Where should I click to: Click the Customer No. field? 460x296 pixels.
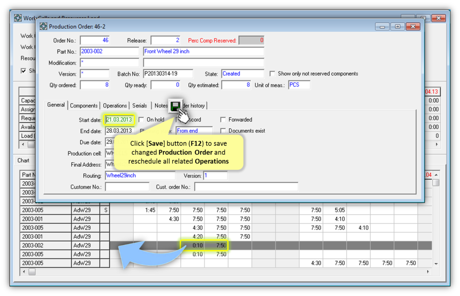tap(127, 187)
